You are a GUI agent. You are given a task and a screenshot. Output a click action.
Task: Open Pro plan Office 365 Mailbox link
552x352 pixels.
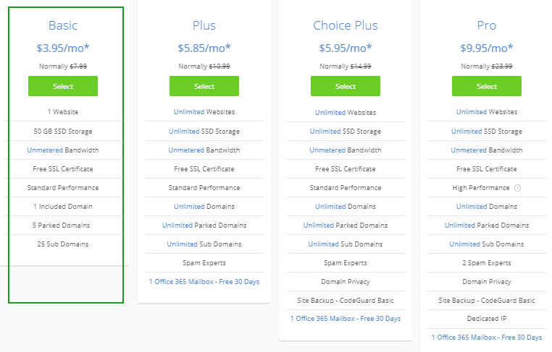pyautogui.click(x=487, y=338)
